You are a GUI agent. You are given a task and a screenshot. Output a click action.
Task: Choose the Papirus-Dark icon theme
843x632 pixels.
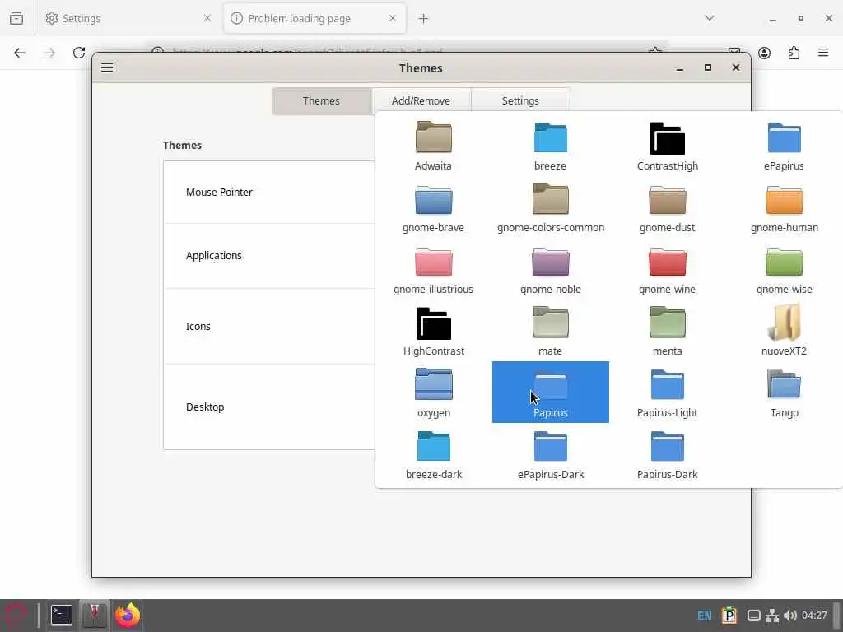coord(667,454)
